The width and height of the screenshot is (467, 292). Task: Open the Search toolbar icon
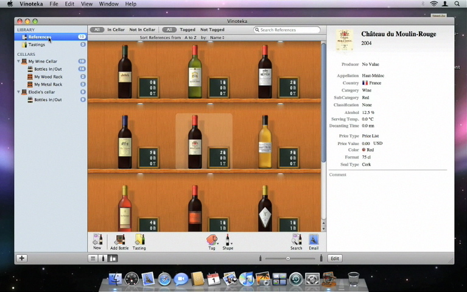tap(297, 241)
